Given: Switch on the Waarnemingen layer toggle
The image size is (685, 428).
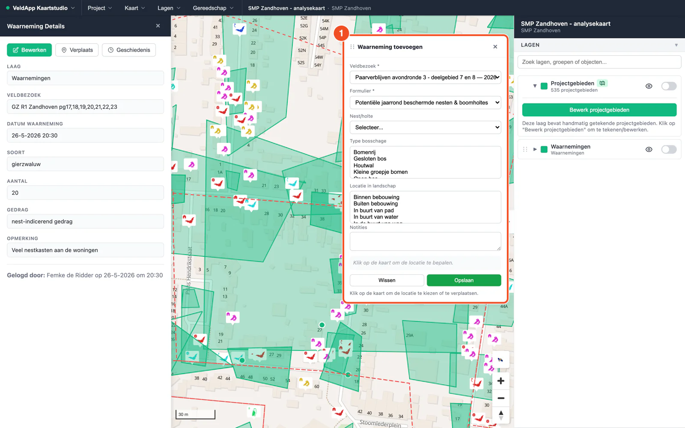Looking at the screenshot, I should click(x=669, y=149).
